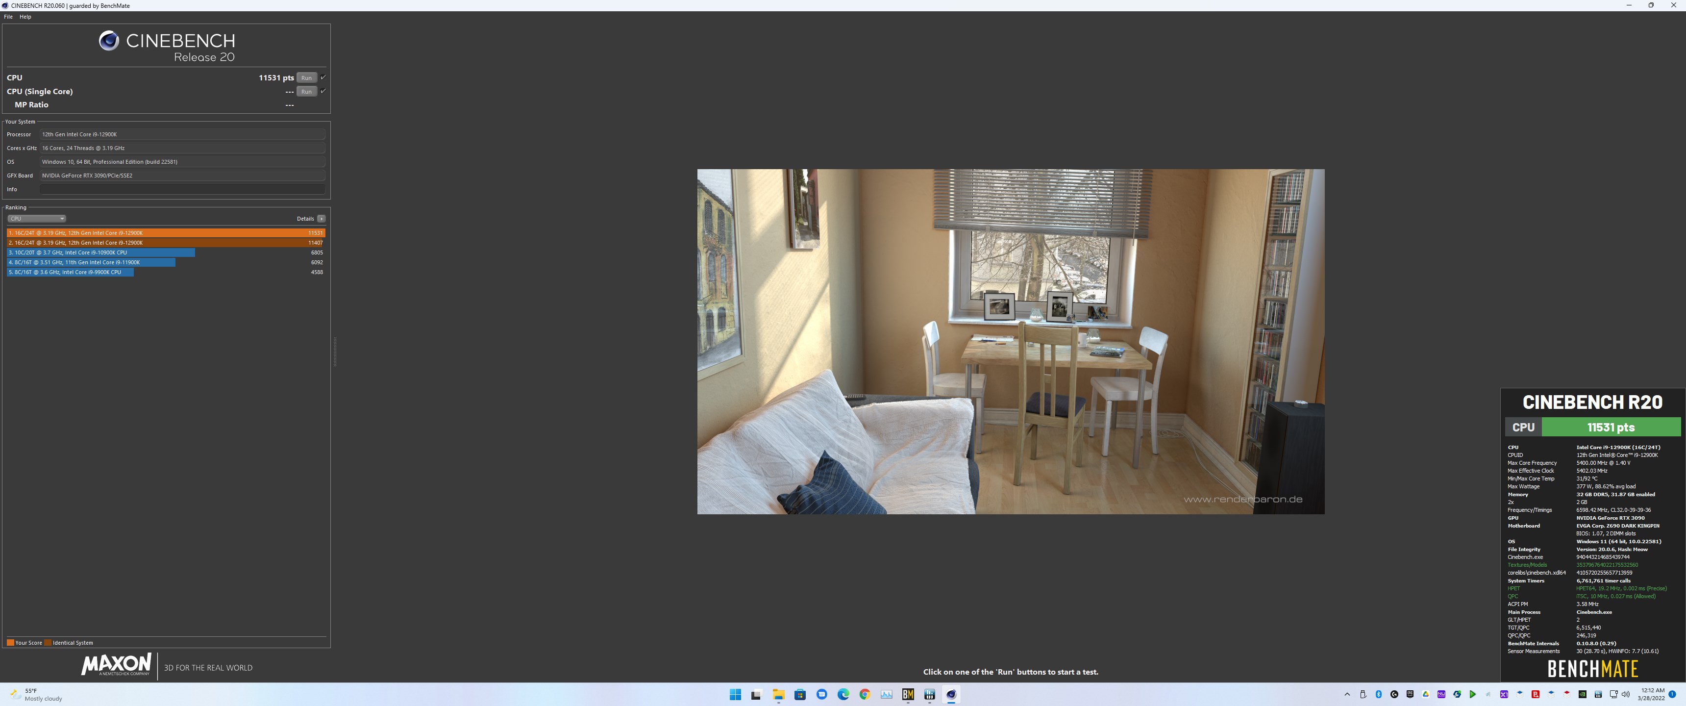Image resolution: width=1686 pixels, height=706 pixels.
Task: Click the OS field showing Windows 10
Action: pos(183,162)
